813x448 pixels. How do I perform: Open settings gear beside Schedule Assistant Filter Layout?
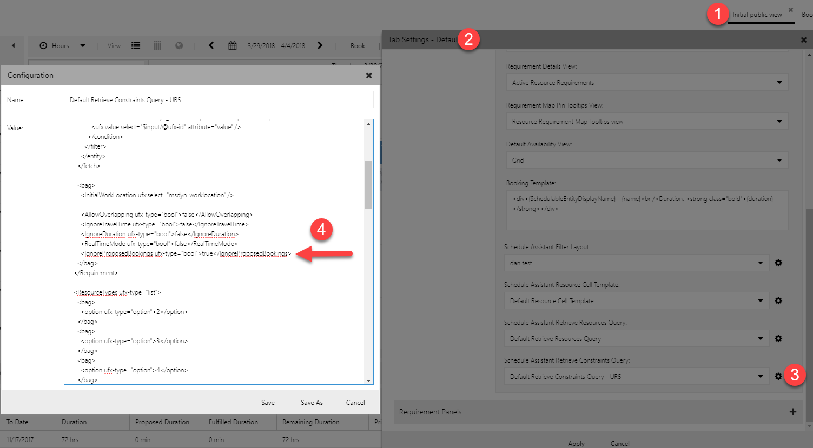coord(778,263)
